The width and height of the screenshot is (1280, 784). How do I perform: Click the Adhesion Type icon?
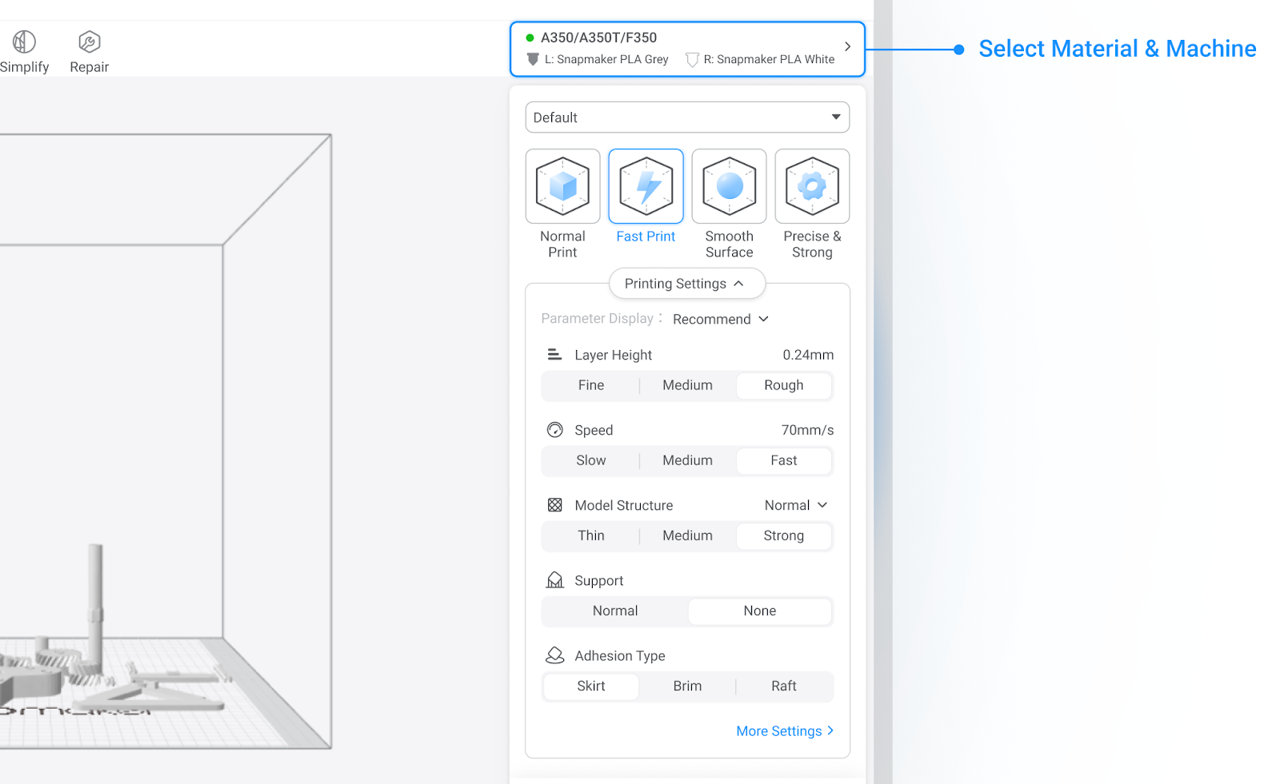[x=554, y=655]
